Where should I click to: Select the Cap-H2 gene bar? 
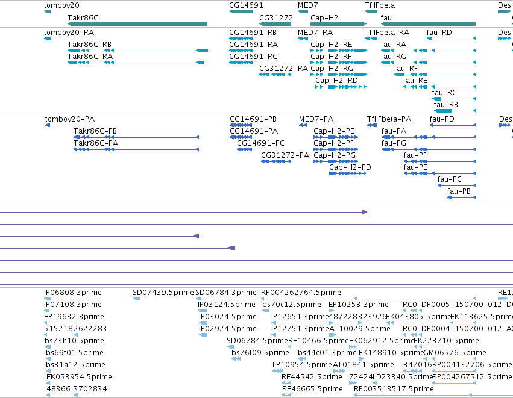338,24
